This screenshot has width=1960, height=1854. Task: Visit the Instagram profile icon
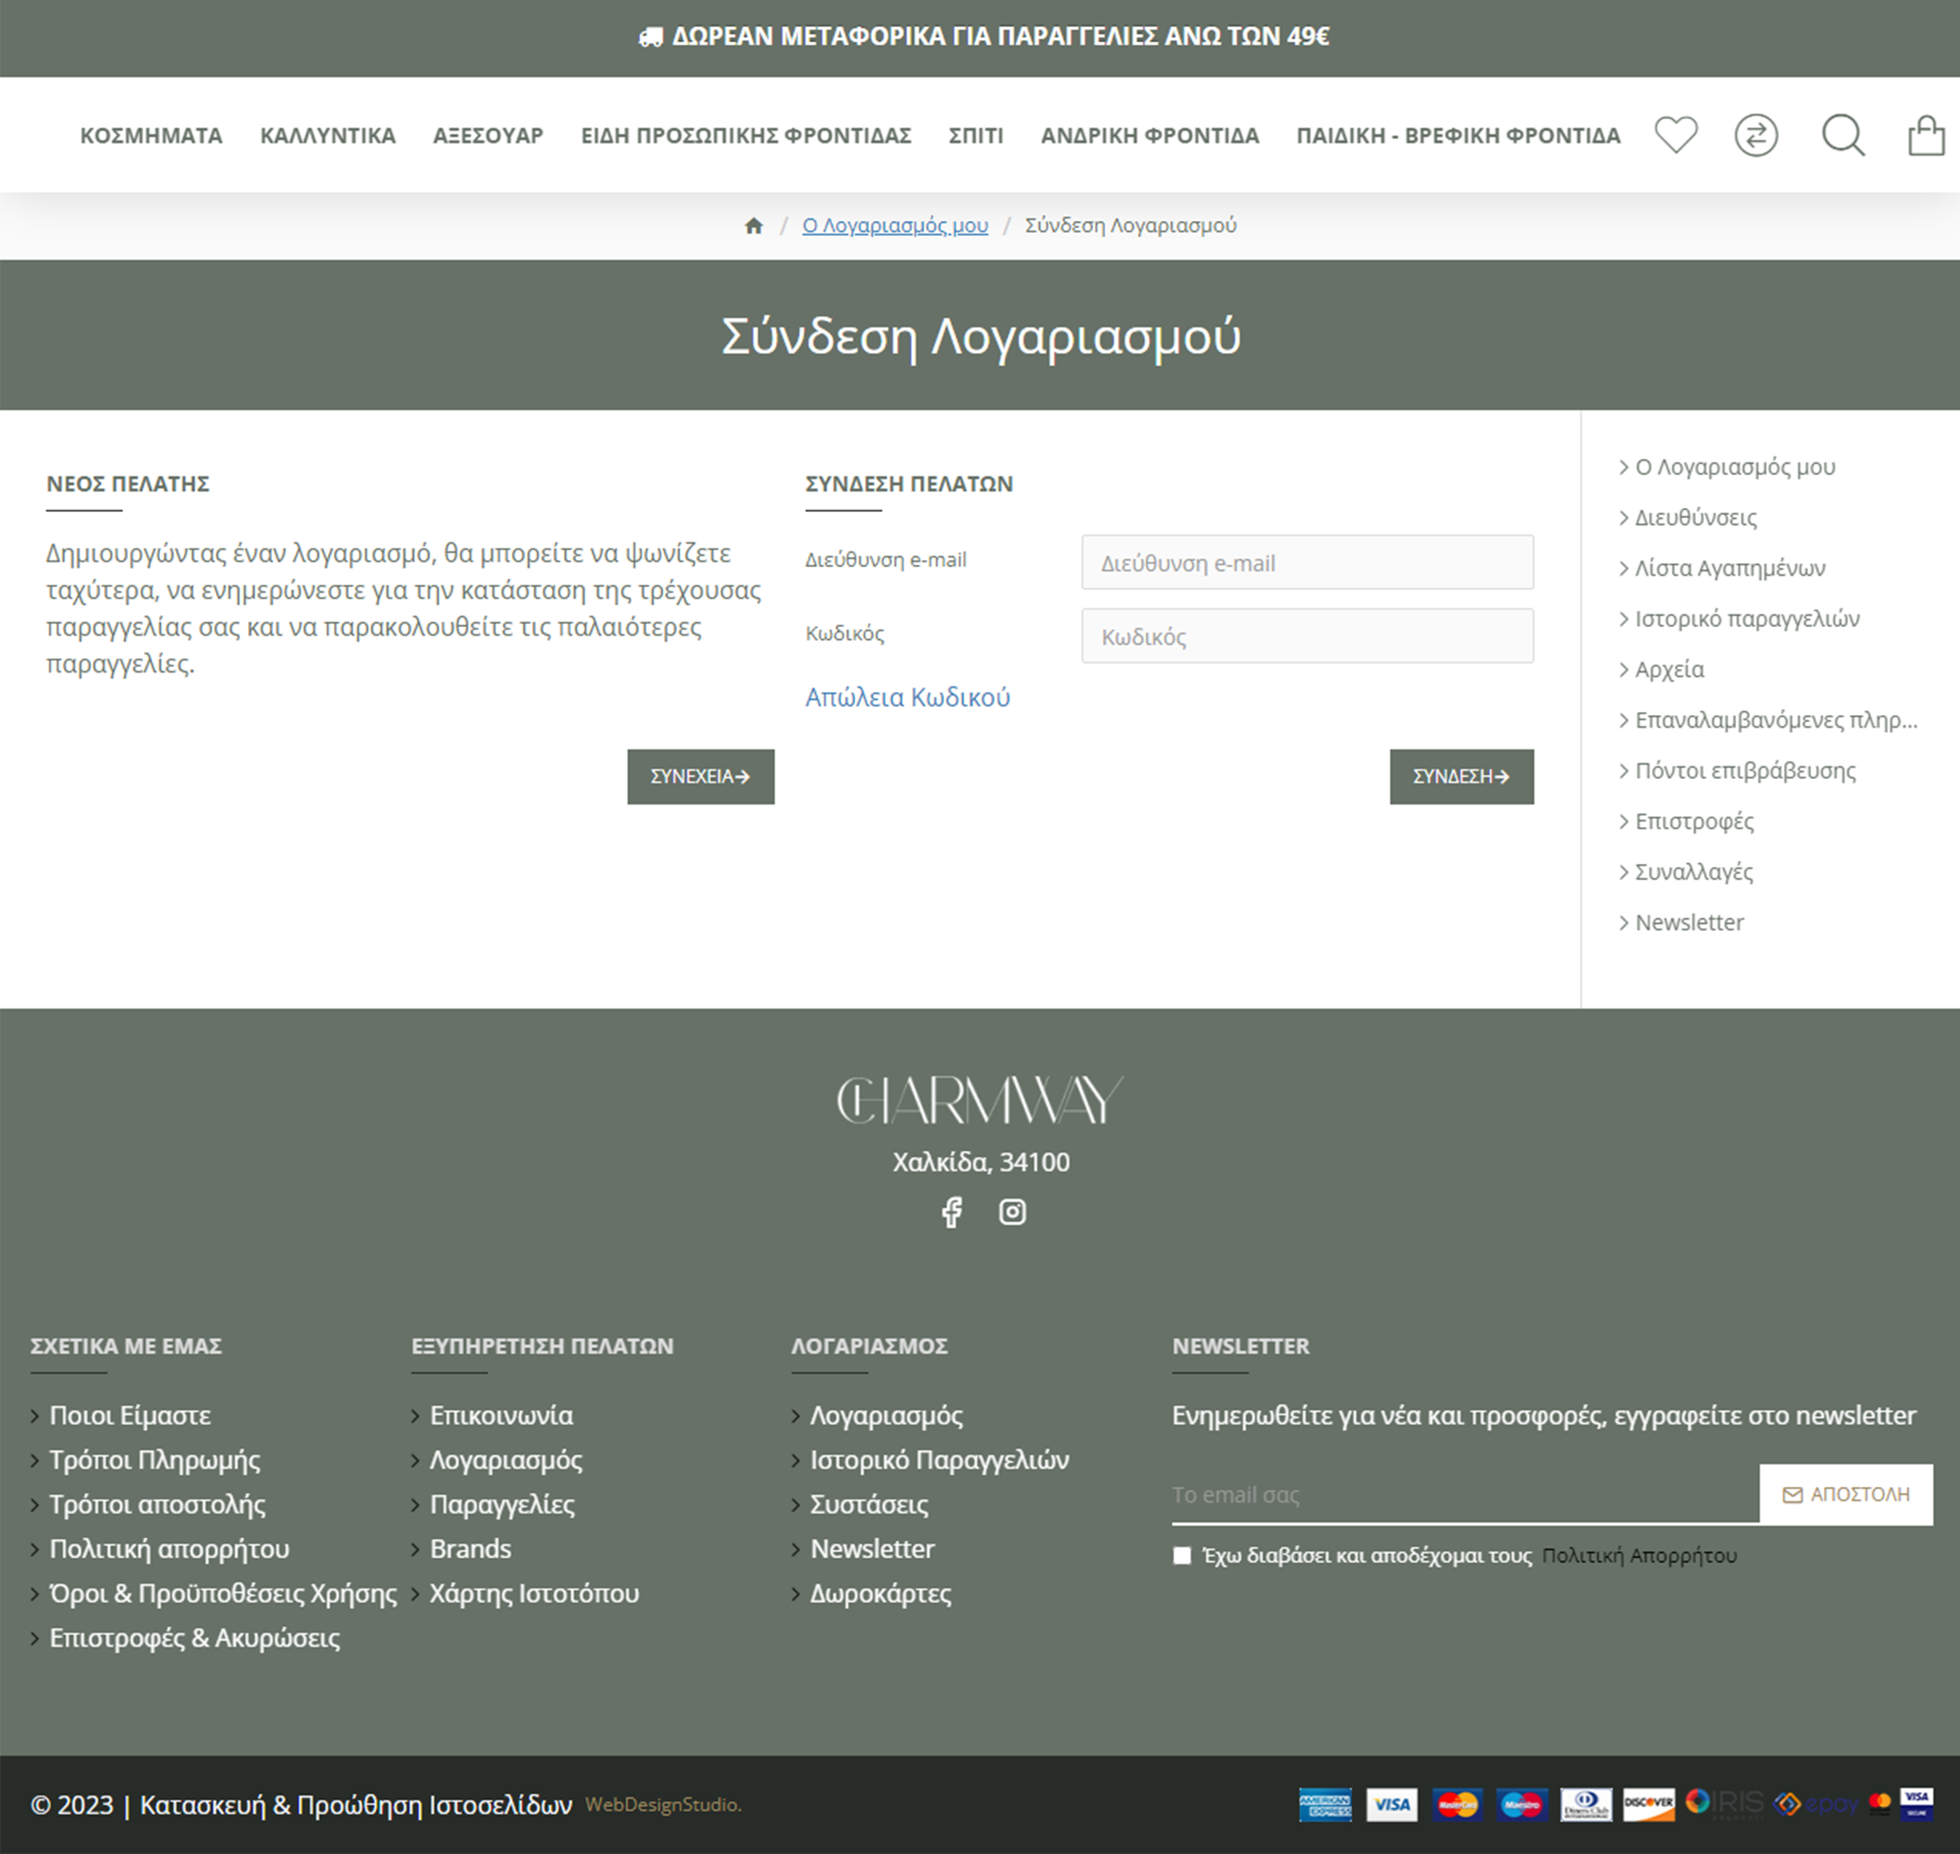tap(1012, 1212)
